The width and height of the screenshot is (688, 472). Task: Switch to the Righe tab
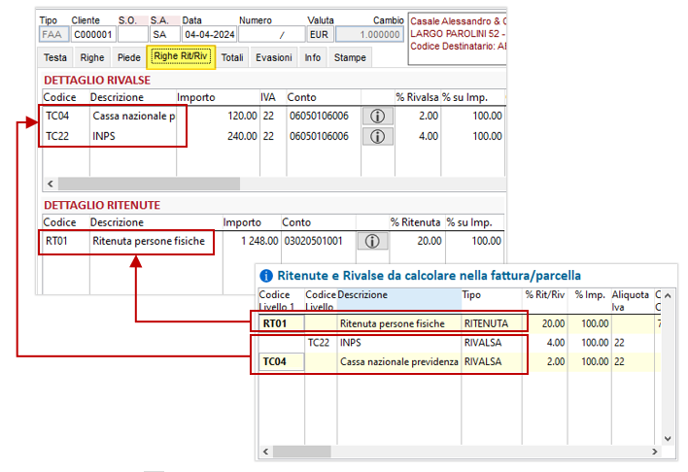click(92, 57)
